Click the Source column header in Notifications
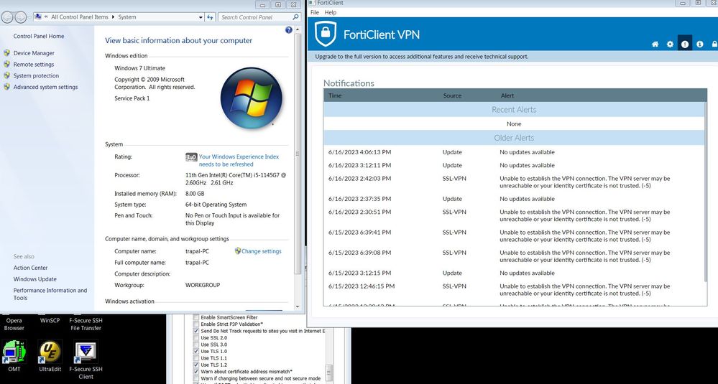Screen dimensions: 718x384 tap(452, 95)
